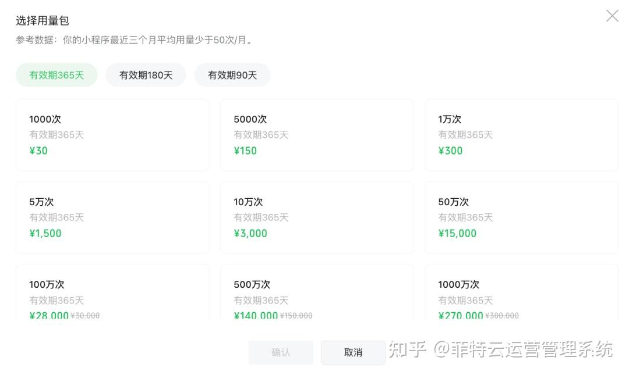The image size is (629, 375).
Task: Choose the 5000次 package for ¥150
Action: pyautogui.click(x=317, y=135)
